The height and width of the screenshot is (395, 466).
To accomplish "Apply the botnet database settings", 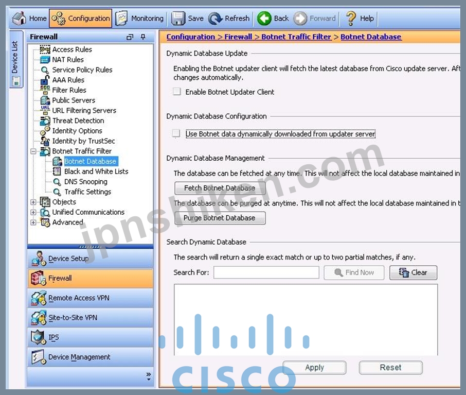I will coord(314,368).
